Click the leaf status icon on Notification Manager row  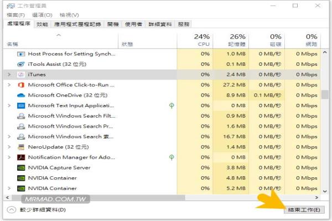tap(172, 157)
